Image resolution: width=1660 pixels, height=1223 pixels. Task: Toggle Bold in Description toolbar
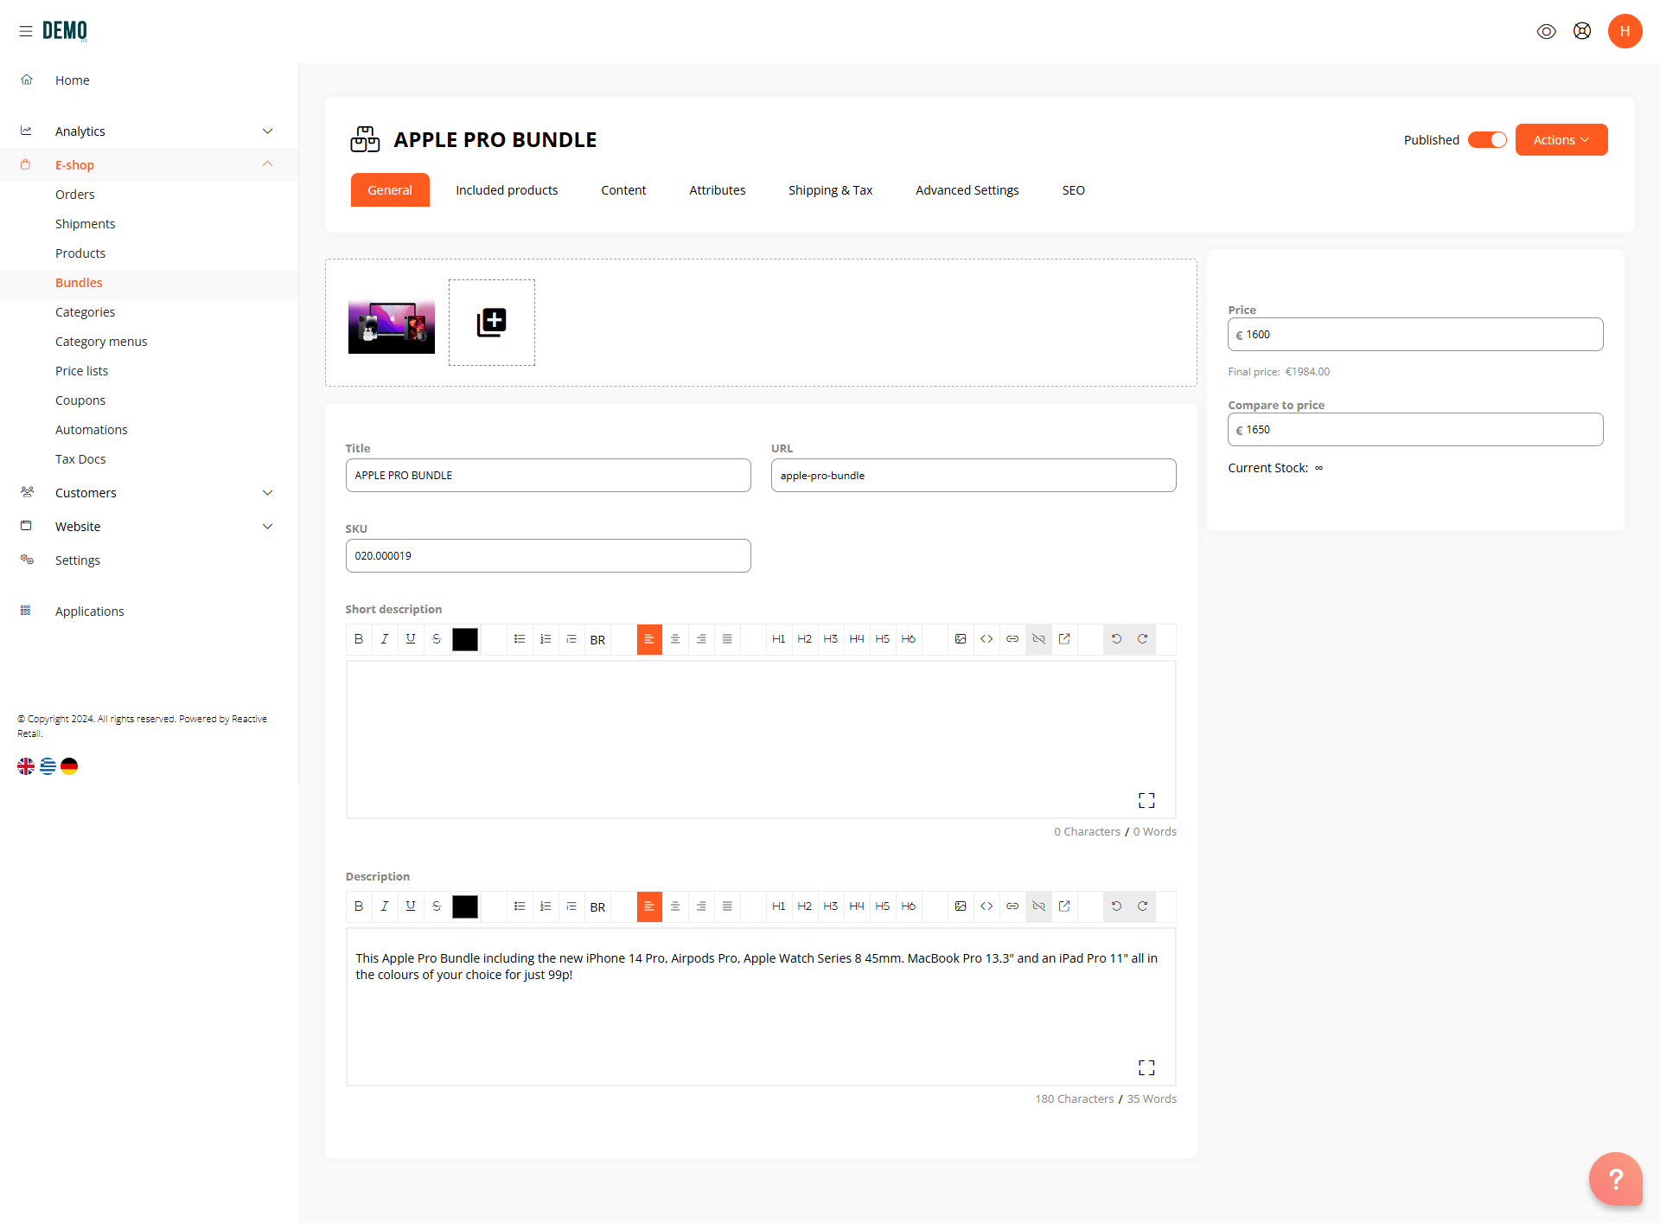click(x=359, y=906)
